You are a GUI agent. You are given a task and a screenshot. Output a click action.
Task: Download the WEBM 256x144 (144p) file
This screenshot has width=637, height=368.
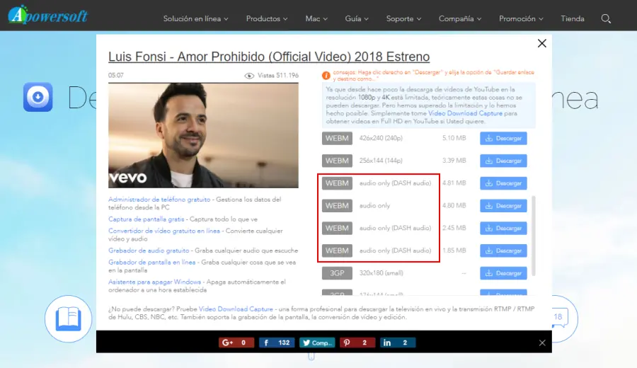pyautogui.click(x=503, y=161)
